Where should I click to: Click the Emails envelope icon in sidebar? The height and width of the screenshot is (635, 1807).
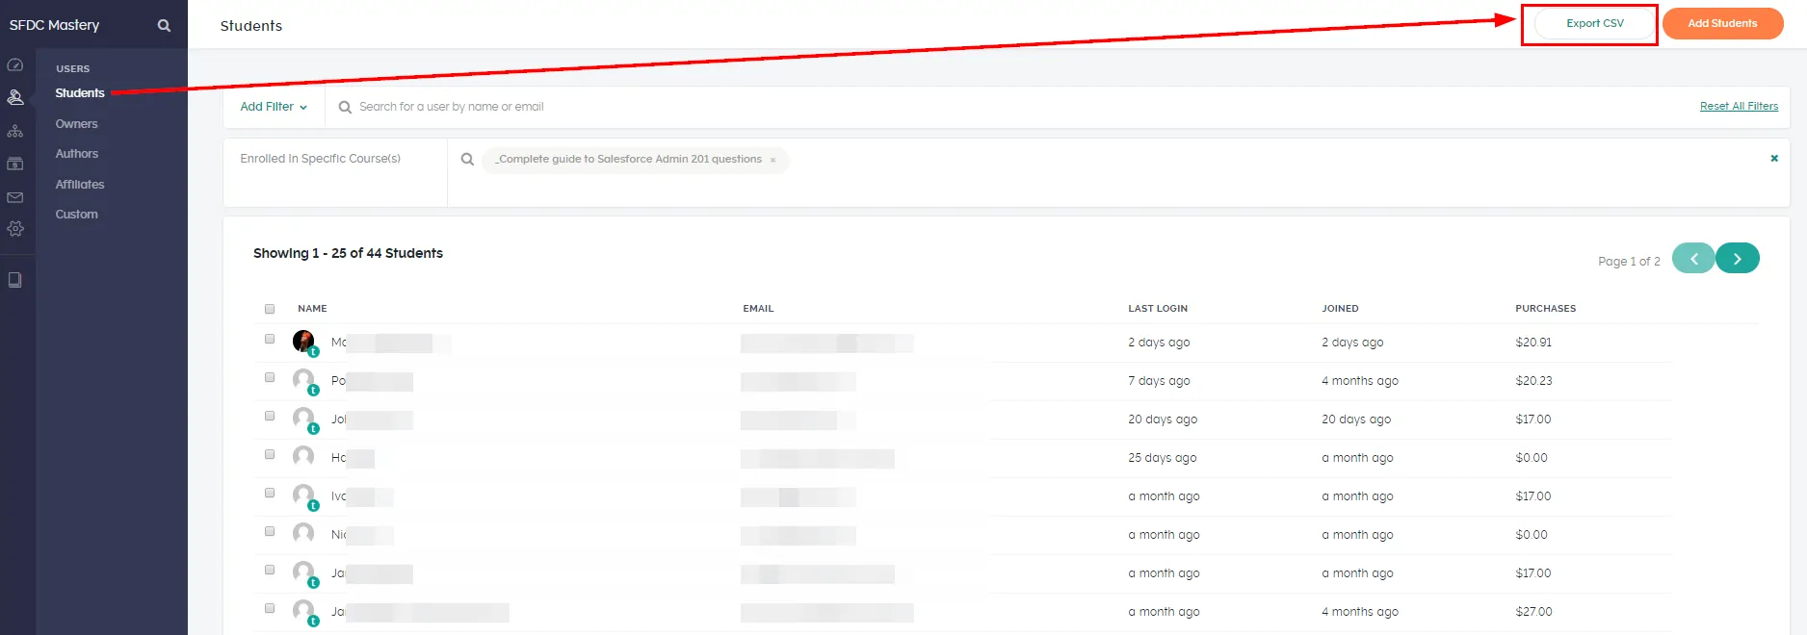(15, 197)
